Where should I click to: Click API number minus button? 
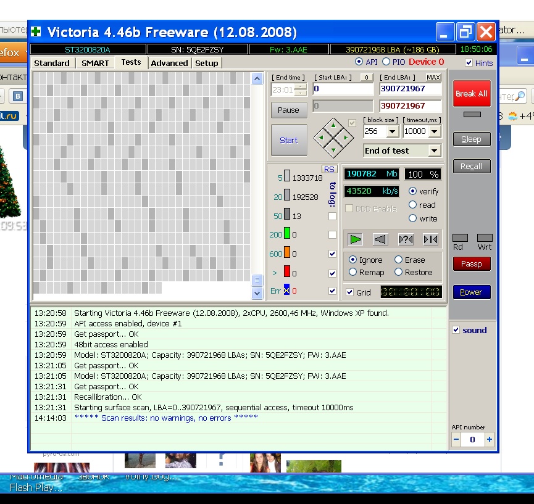[456, 439]
